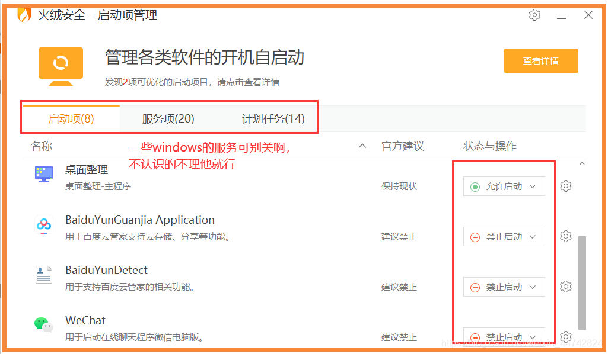Switch to 计划任务(14) tab

coord(273,119)
